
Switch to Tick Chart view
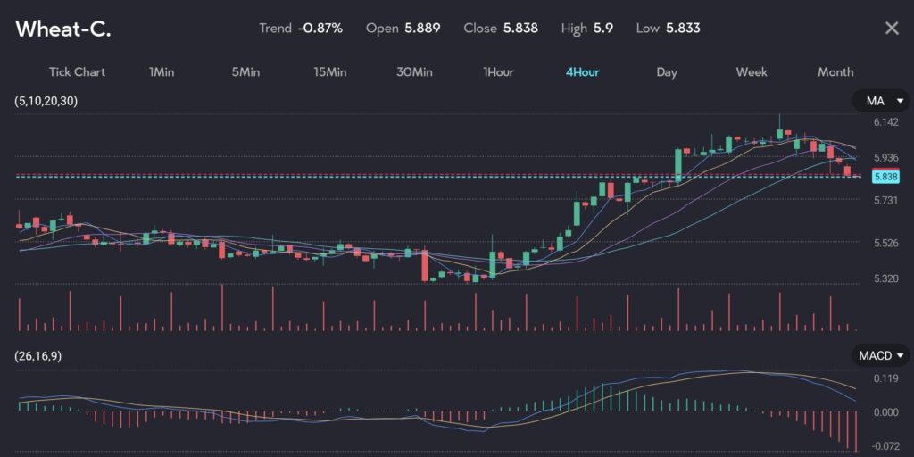[76, 72]
